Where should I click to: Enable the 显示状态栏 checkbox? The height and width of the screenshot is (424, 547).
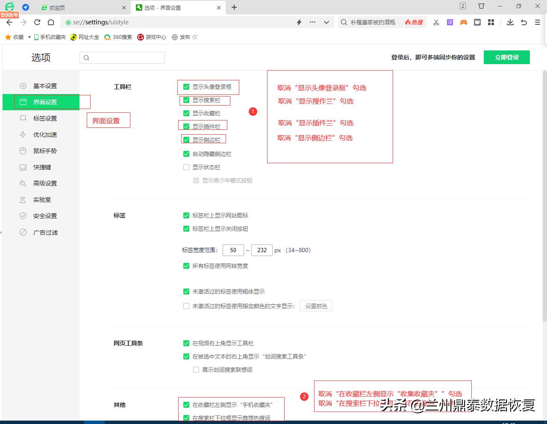tap(186, 167)
